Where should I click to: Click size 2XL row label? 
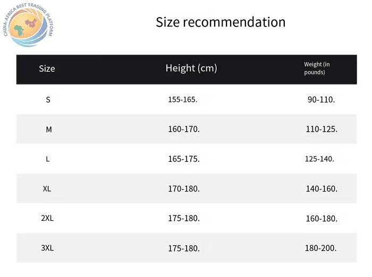click(x=47, y=218)
